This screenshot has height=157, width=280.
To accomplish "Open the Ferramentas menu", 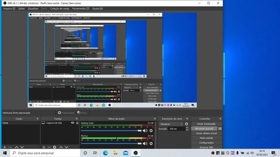I will click(x=80, y=9).
